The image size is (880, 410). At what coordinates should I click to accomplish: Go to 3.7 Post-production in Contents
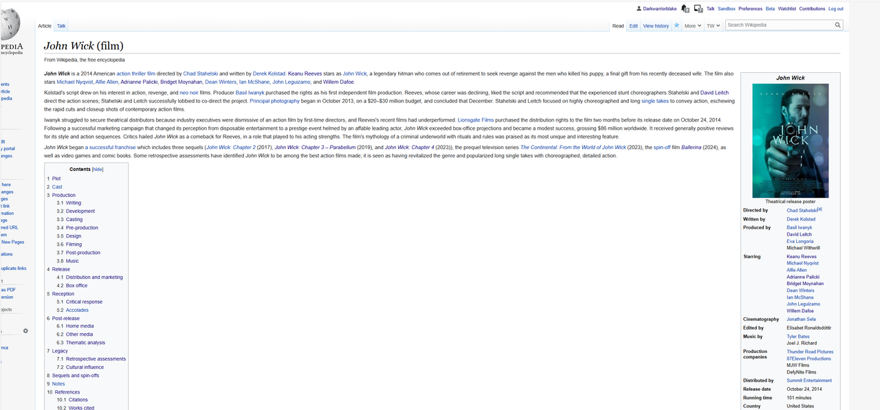click(83, 253)
